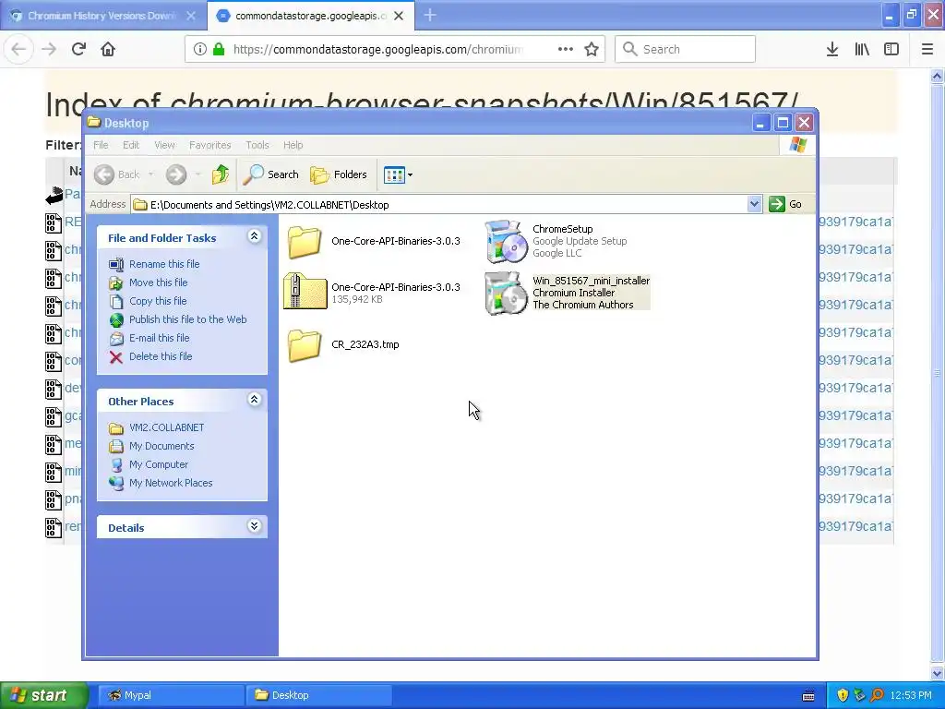
Task: Click Rename this file
Action: coord(164,264)
